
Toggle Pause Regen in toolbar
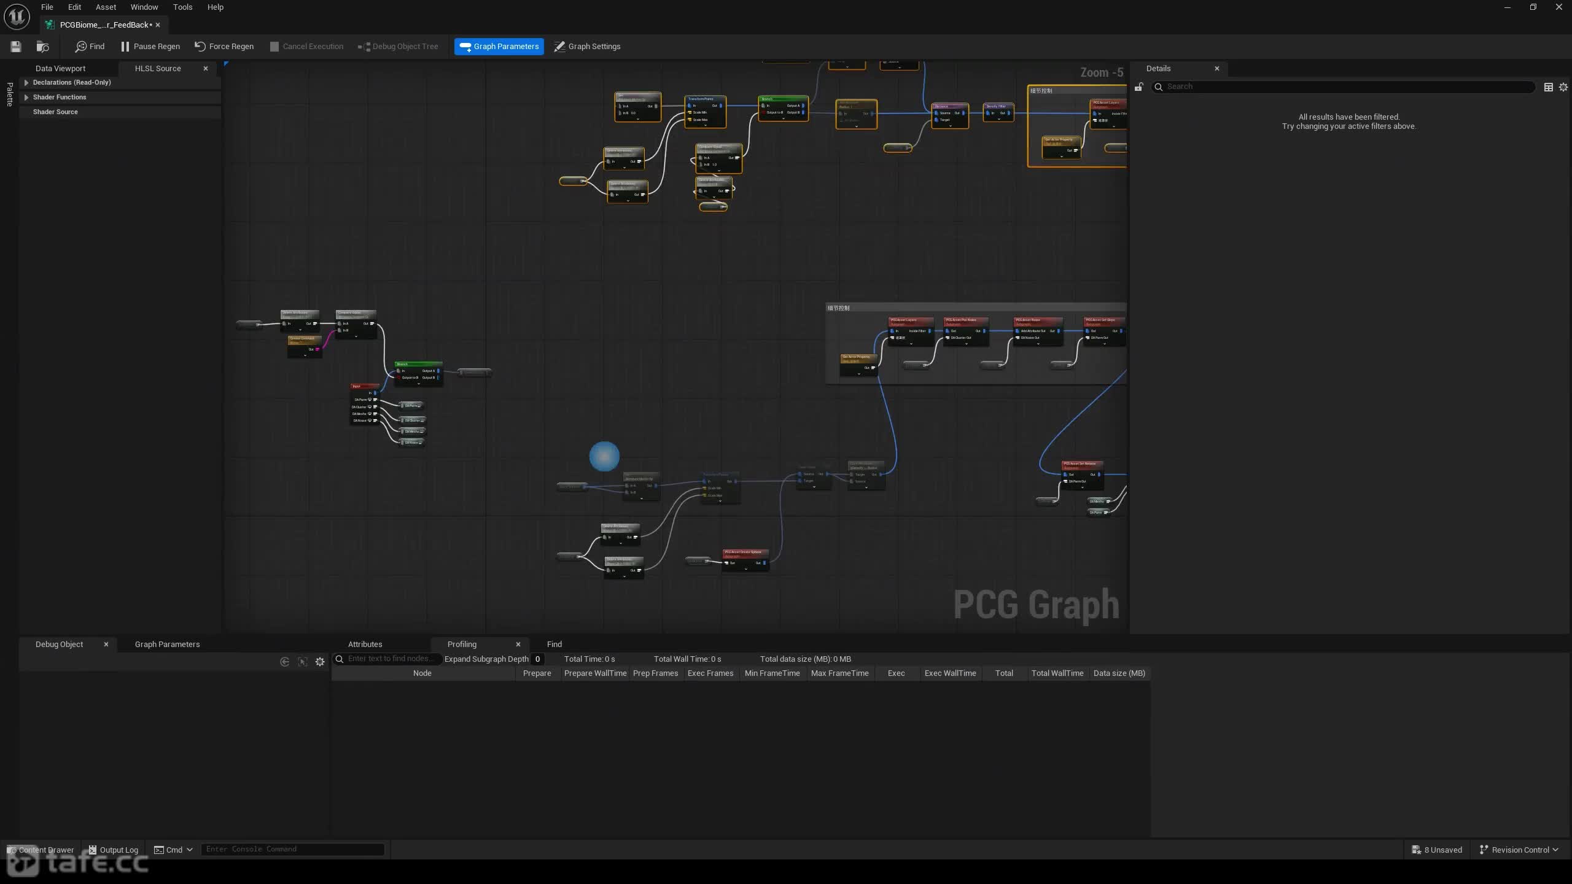tap(150, 47)
